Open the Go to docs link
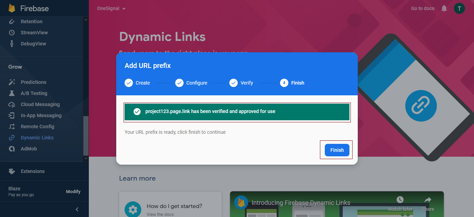This screenshot has width=474, height=217. coord(423,8)
